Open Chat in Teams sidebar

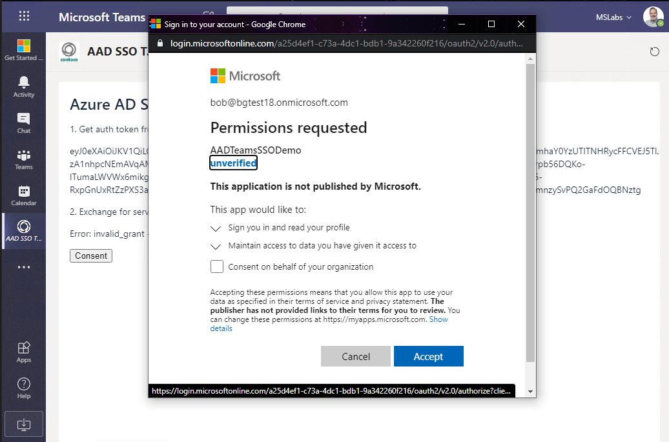click(x=23, y=123)
